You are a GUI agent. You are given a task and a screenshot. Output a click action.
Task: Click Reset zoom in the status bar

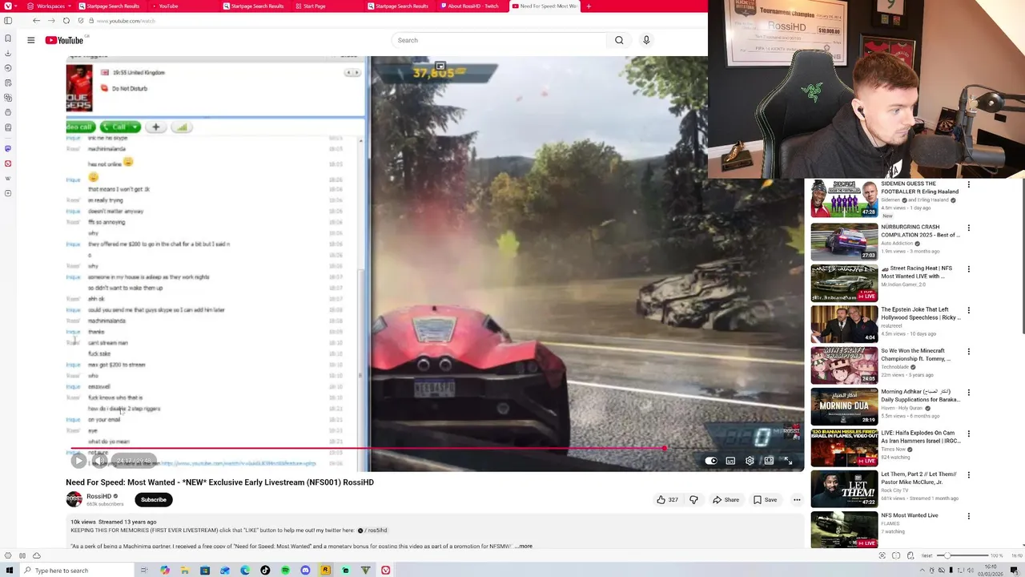927,555
